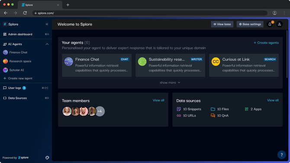
Task: Click the Finance Chat avatar in sidebar
Action: (5, 52)
